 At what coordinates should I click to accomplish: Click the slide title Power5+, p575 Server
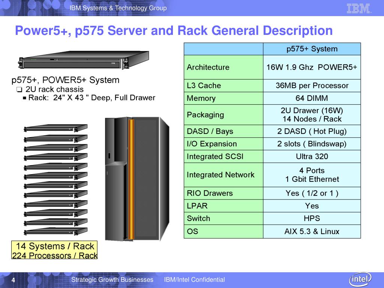click(x=174, y=31)
